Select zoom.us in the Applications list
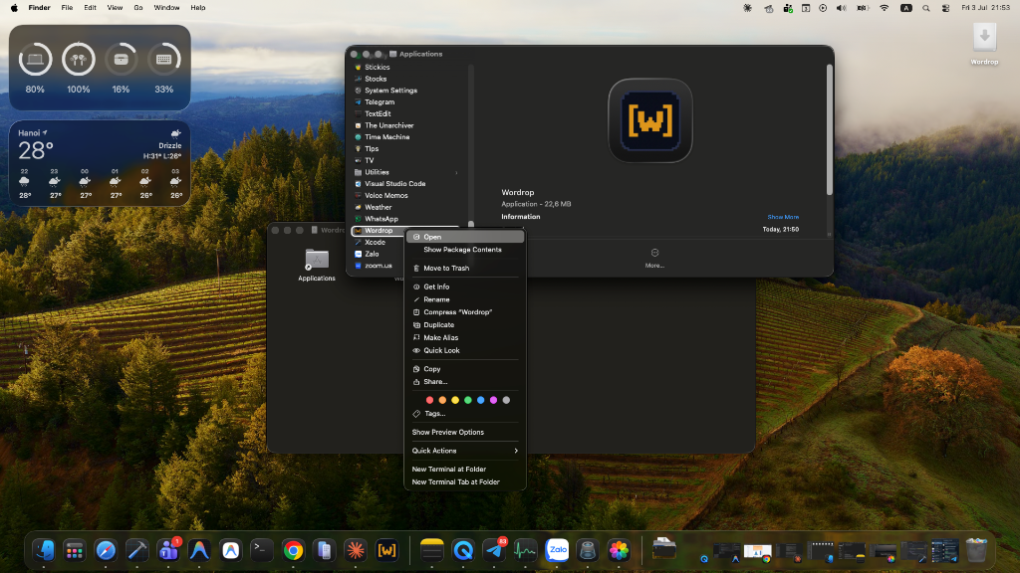 (x=378, y=266)
